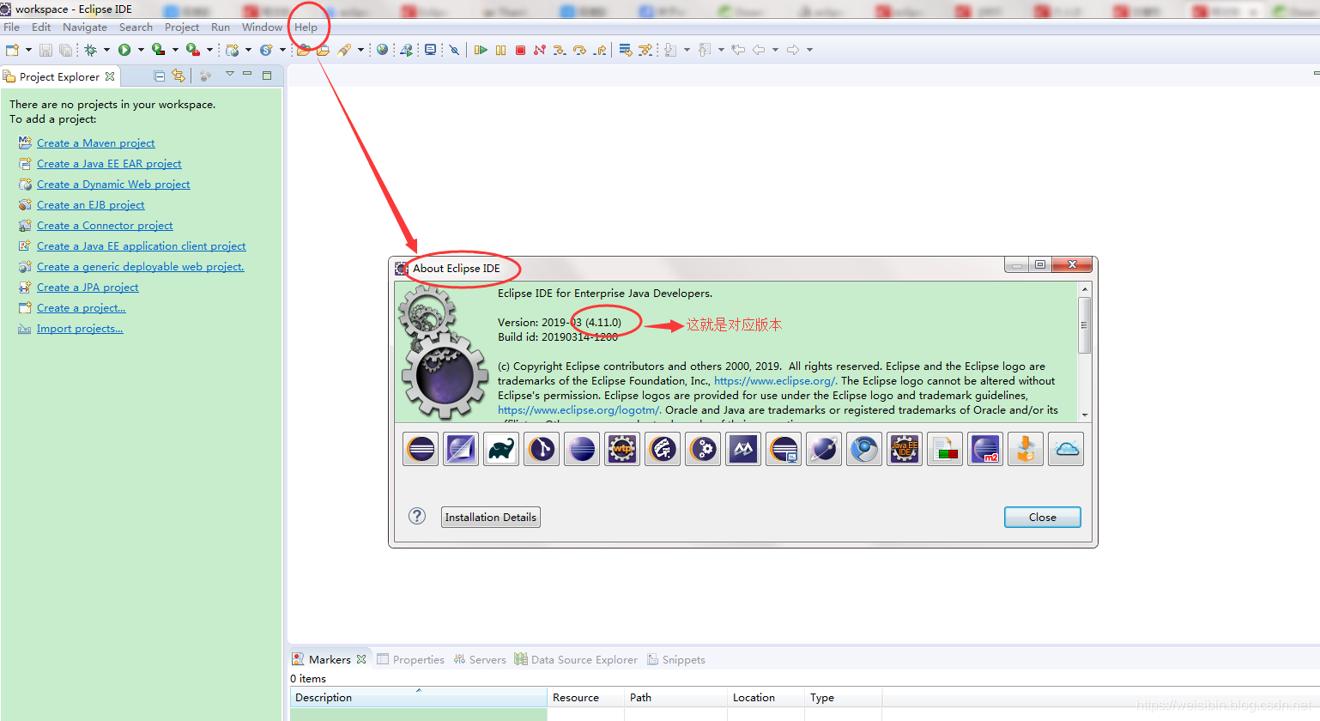Click the Step Into icon

point(560,50)
